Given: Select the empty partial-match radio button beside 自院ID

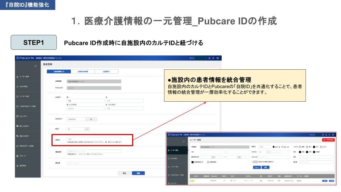Looking at the screenshot, I should click(x=282, y=147).
